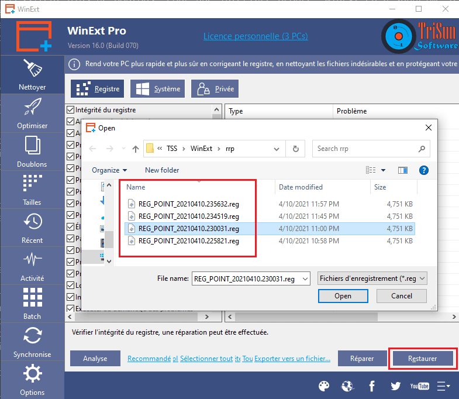Switch to the Système tab

[157, 88]
